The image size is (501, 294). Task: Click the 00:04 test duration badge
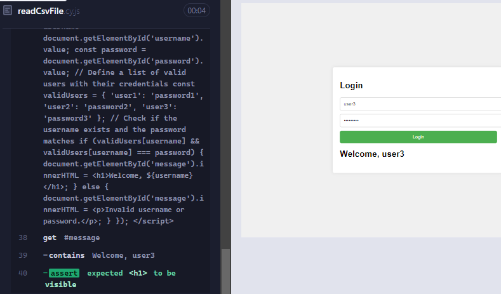(196, 11)
